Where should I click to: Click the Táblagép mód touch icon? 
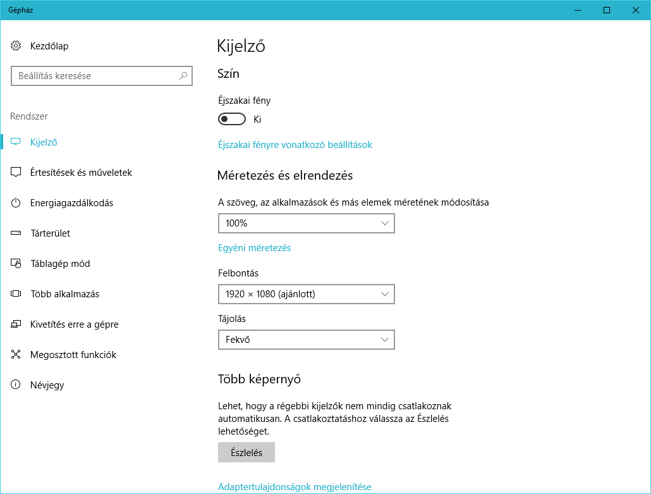click(x=16, y=263)
